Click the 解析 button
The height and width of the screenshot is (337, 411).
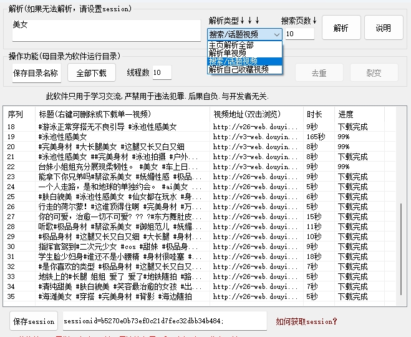pos(341,28)
